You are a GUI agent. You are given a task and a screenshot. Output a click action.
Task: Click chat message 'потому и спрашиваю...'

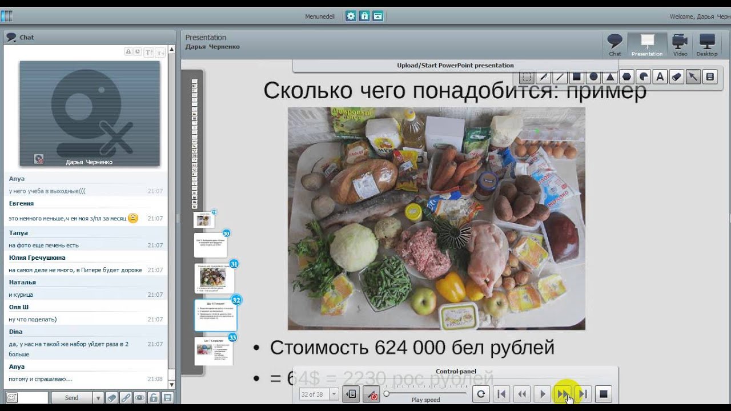40,379
